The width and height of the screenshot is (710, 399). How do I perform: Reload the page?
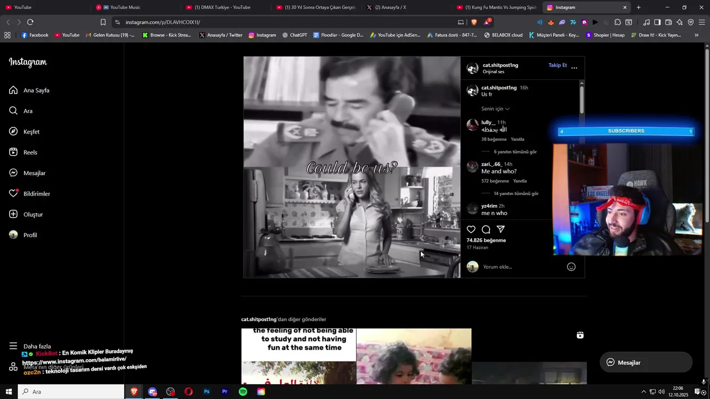[30, 22]
